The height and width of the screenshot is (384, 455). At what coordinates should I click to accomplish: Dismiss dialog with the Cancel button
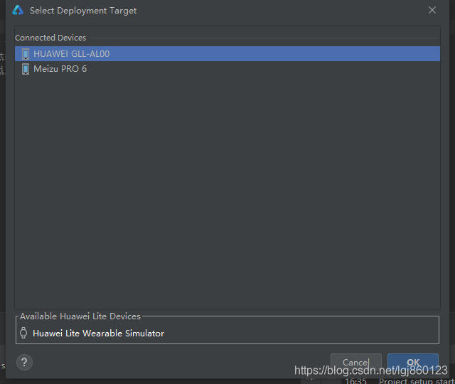tap(356, 362)
